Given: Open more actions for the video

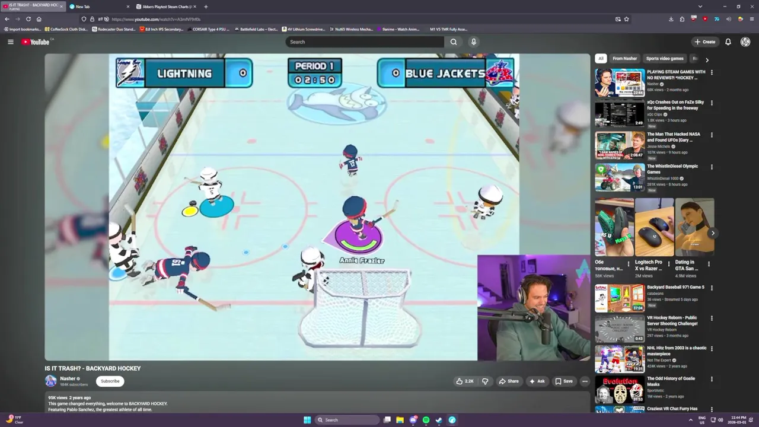Looking at the screenshot, I should pos(585,381).
